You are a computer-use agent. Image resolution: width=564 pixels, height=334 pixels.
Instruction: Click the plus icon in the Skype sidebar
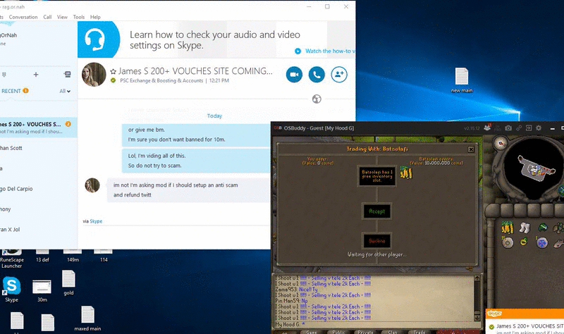36,75
